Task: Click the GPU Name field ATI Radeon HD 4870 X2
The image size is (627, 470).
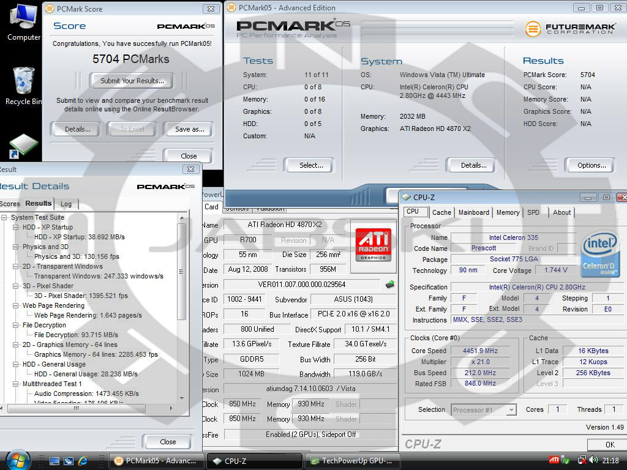Action: pos(284,225)
